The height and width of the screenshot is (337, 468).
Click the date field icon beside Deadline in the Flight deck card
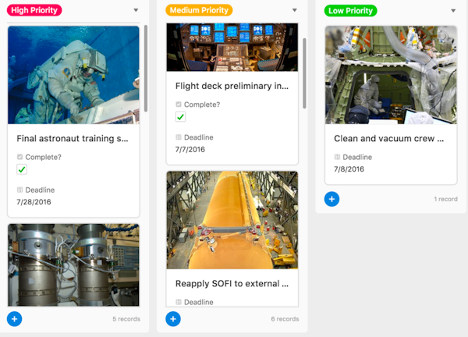pyautogui.click(x=179, y=137)
